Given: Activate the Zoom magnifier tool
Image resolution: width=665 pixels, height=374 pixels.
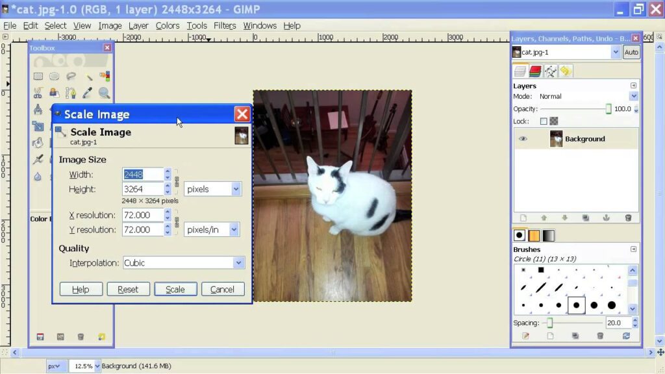Looking at the screenshot, I should 104,93.
